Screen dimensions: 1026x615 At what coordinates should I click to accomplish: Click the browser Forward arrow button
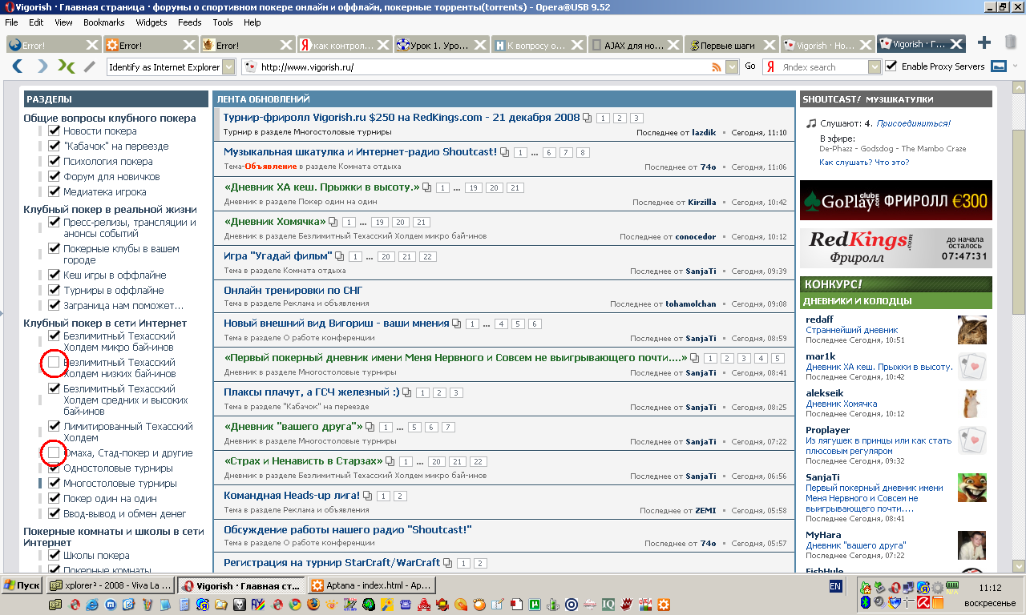pos(42,66)
